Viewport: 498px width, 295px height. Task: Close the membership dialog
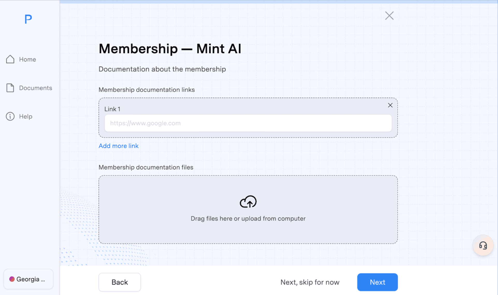[x=389, y=16]
